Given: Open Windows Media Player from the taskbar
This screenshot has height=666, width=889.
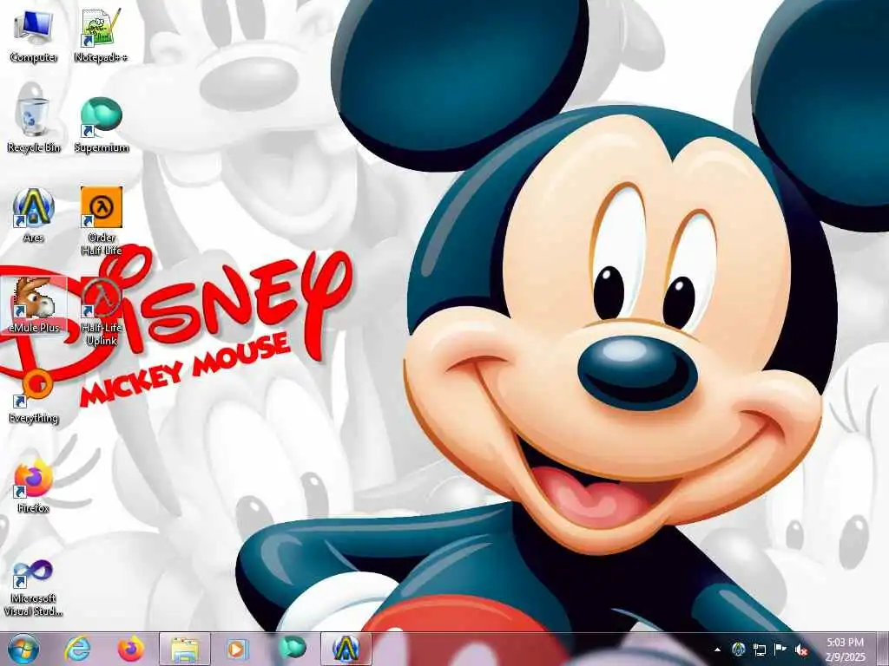Looking at the screenshot, I should tap(238, 649).
